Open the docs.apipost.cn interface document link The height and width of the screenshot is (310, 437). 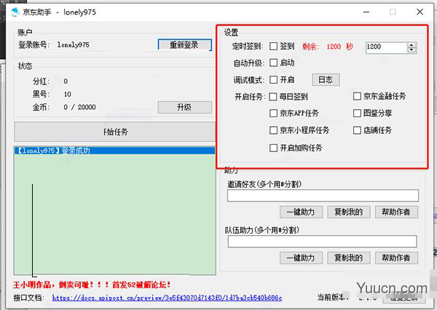click(167, 298)
